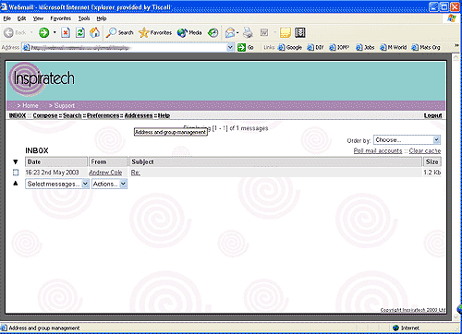Open the Preferences link
Image resolution: width=462 pixels, height=334 pixels.
(x=103, y=115)
